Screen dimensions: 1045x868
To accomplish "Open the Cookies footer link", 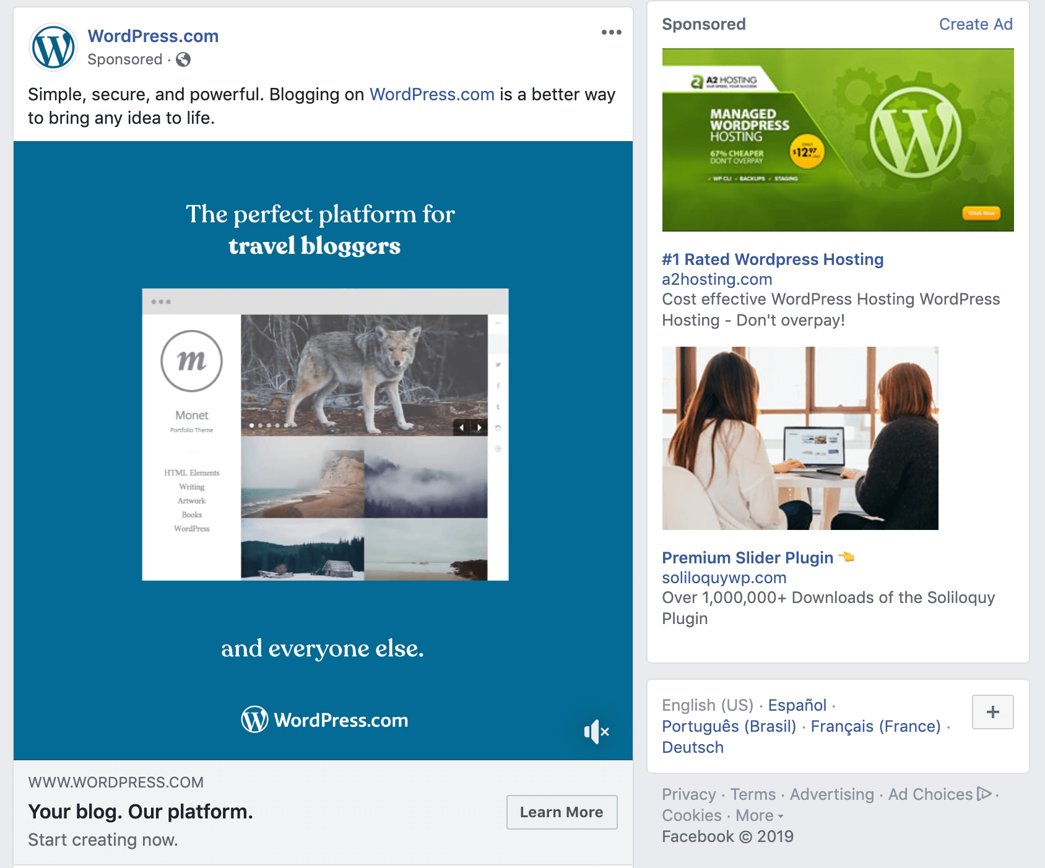I will click(692, 815).
